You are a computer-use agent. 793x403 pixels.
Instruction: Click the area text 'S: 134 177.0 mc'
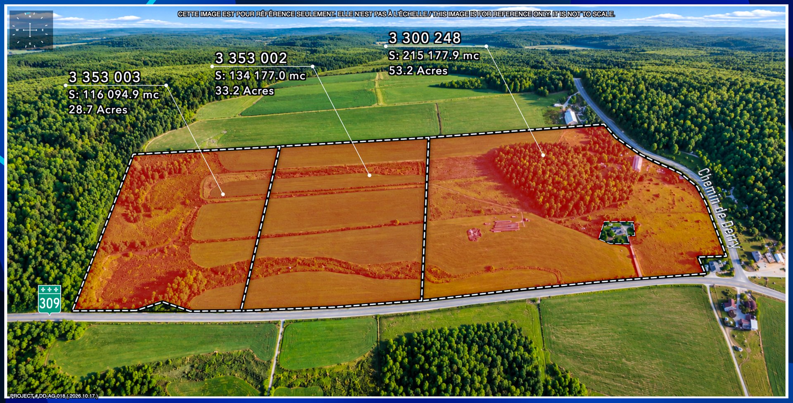coord(260,76)
